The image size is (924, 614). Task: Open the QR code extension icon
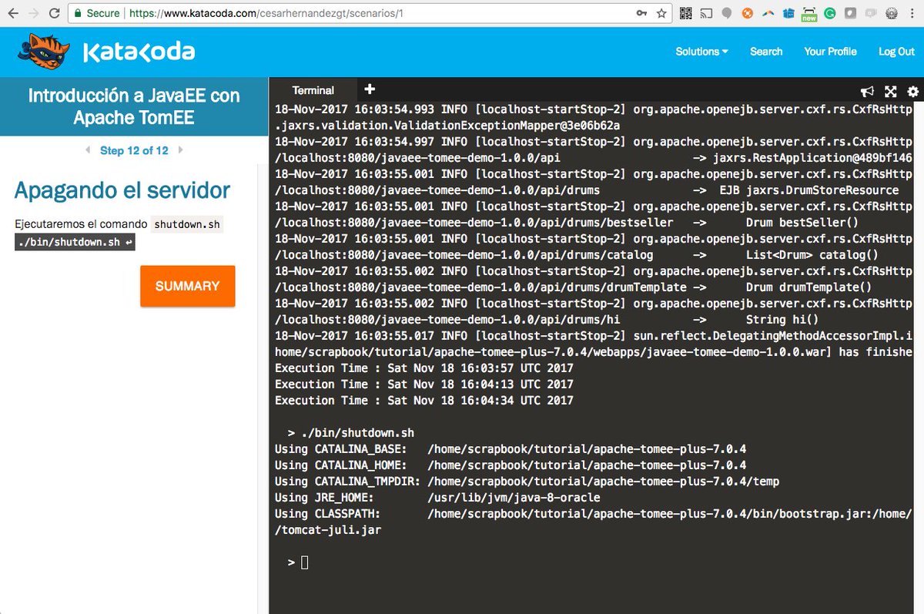click(x=685, y=13)
